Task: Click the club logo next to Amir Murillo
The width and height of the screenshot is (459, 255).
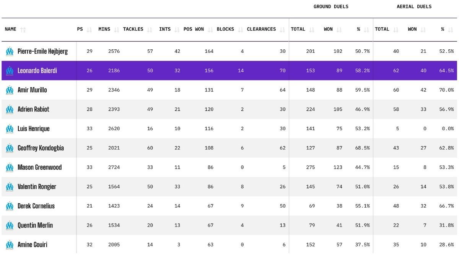Action: (x=10, y=90)
